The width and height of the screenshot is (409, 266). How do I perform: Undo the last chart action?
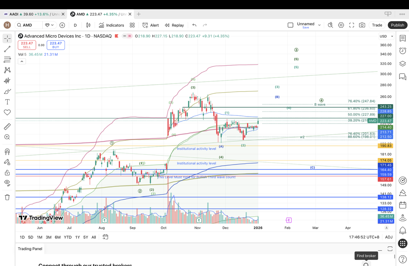[x=194, y=25]
